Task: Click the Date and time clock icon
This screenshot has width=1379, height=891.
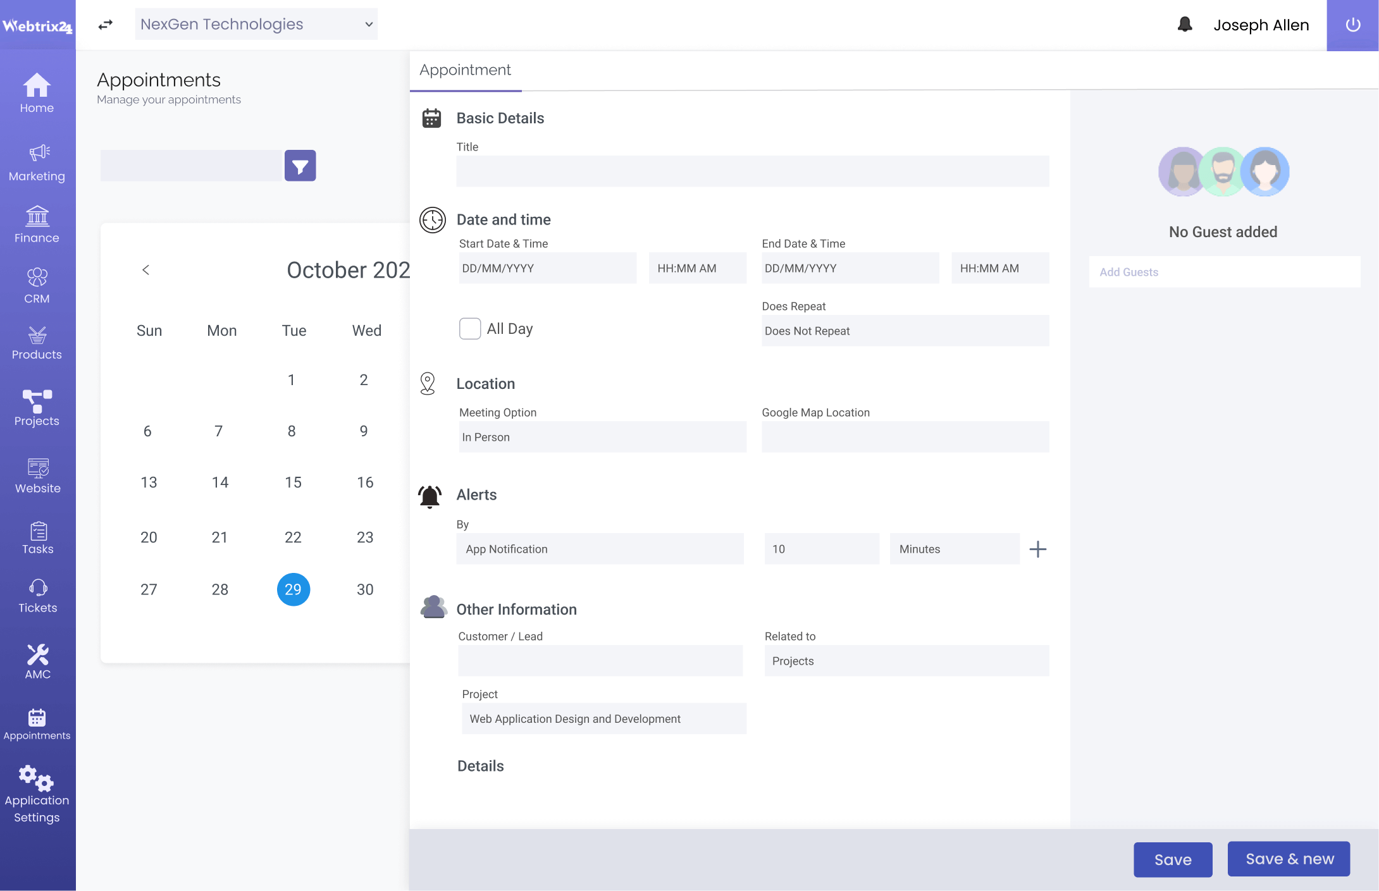Action: tap(433, 220)
